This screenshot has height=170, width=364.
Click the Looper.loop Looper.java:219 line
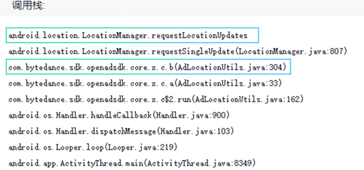click(x=93, y=147)
